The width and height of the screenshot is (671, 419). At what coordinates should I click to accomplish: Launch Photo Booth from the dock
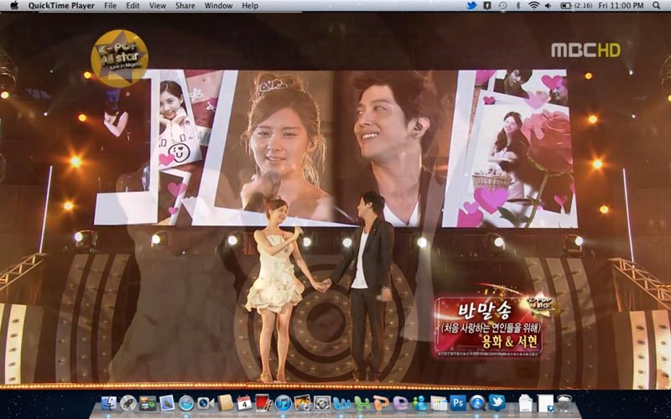coord(263,403)
